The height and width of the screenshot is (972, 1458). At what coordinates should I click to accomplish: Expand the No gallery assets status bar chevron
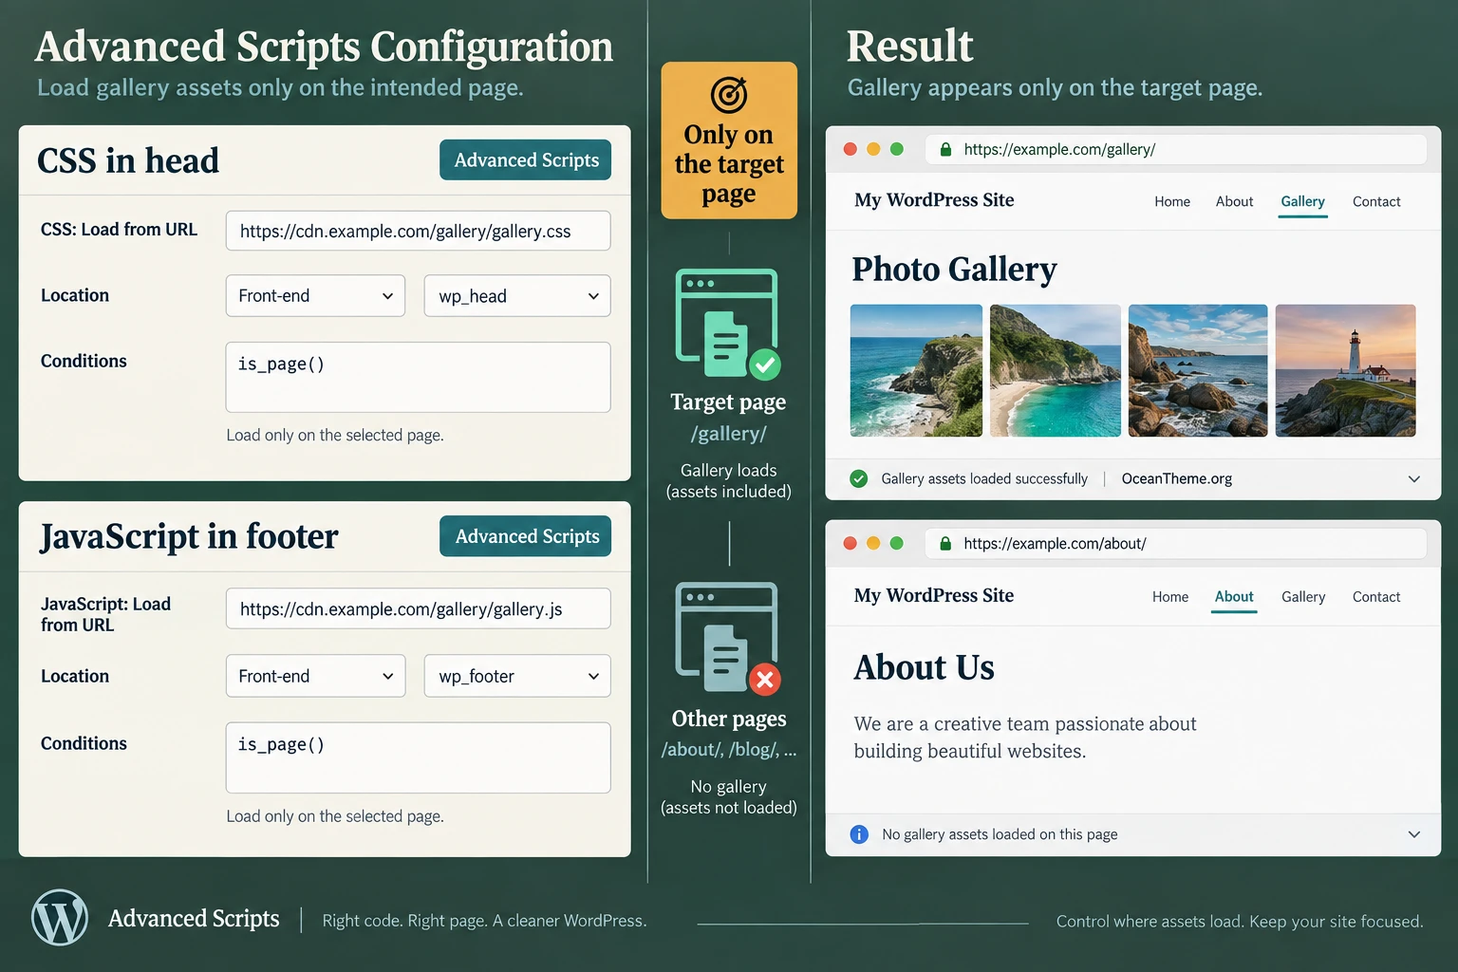(x=1414, y=834)
